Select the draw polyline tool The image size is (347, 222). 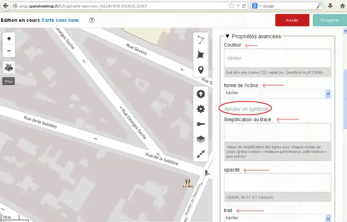pos(200,40)
